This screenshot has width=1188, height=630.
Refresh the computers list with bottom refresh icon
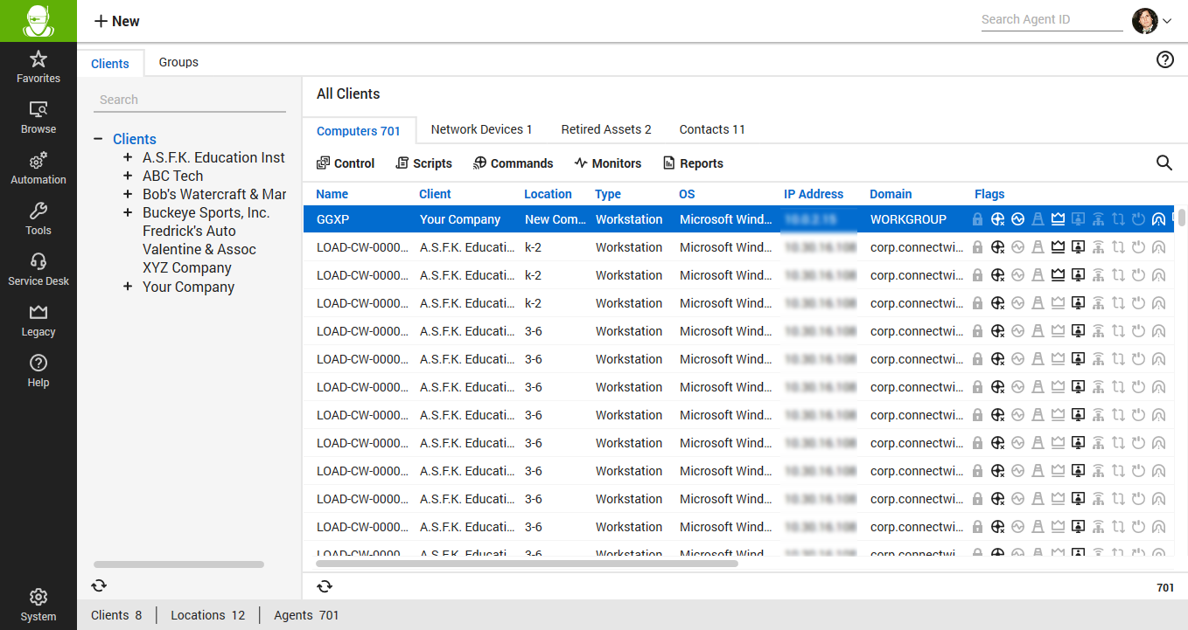tap(325, 586)
